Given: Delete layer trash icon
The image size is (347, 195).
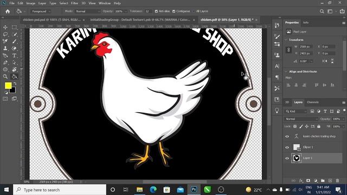Looking at the screenshot, I should 337,180.
